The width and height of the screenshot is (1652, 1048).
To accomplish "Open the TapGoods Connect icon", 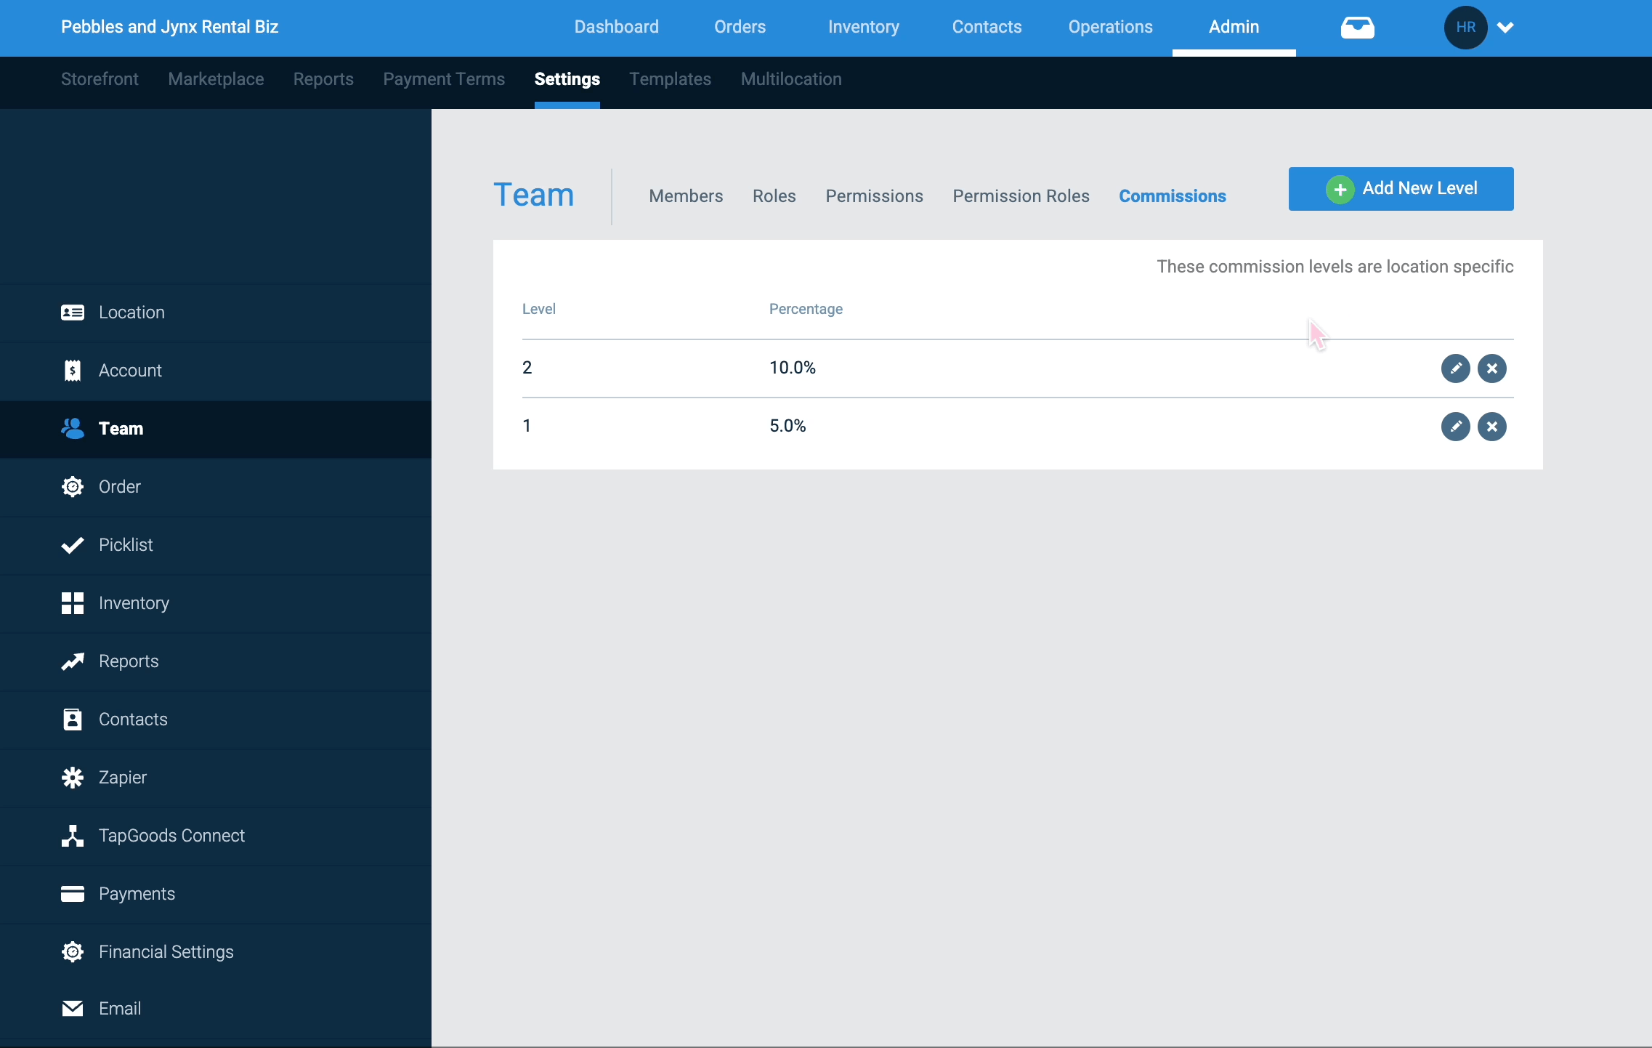I will coord(73,836).
